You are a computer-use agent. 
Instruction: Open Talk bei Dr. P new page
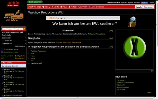[121, 80]
